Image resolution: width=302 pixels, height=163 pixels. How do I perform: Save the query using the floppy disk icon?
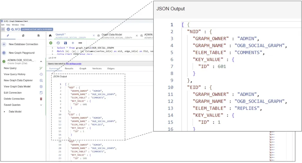click(66, 43)
